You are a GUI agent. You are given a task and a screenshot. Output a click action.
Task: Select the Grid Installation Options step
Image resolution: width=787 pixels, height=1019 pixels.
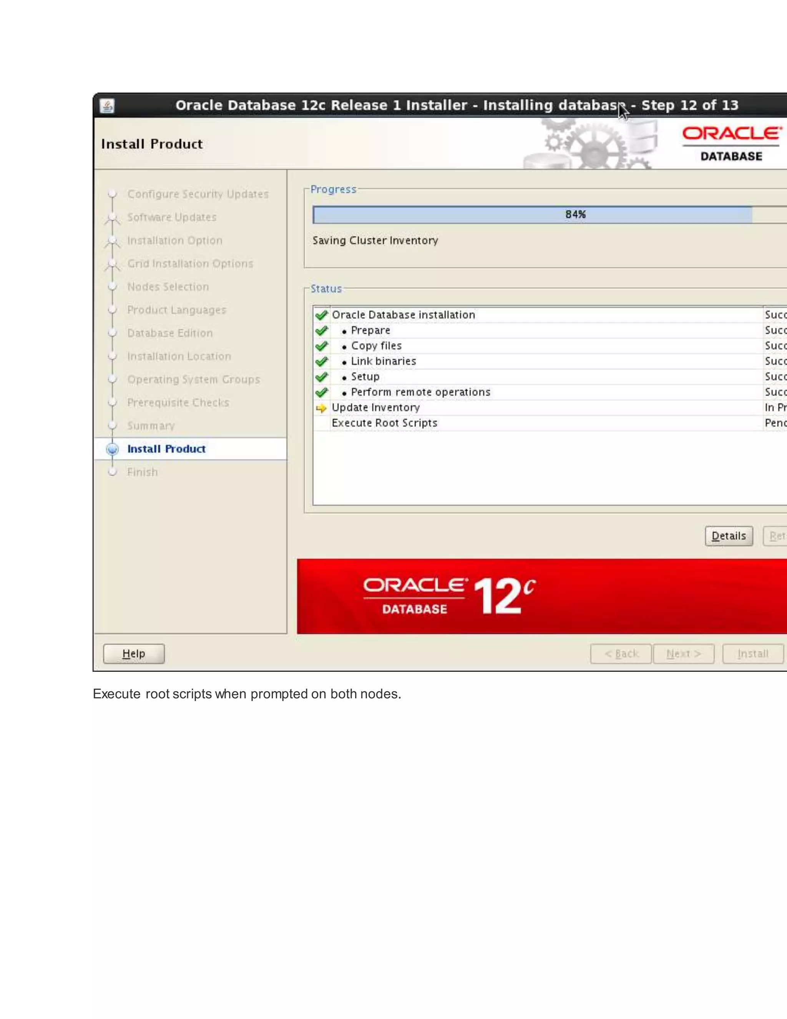(x=190, y=264)
